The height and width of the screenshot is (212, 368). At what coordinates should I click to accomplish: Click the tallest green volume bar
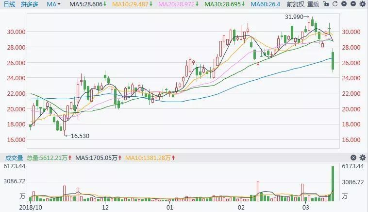pyautogui.click(x=333, y=184)
